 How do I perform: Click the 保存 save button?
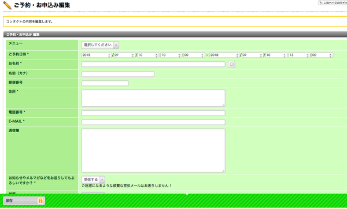click(24, 200)
